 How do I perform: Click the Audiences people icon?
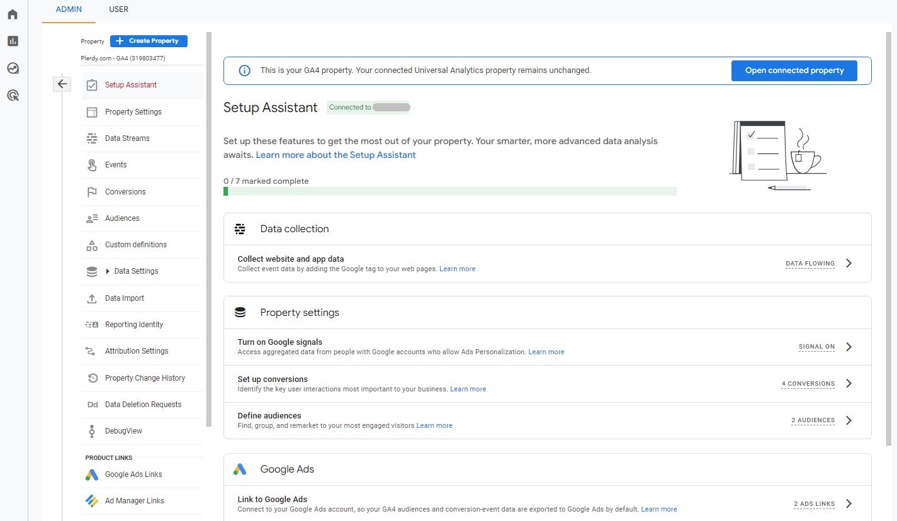coord(92,218)
